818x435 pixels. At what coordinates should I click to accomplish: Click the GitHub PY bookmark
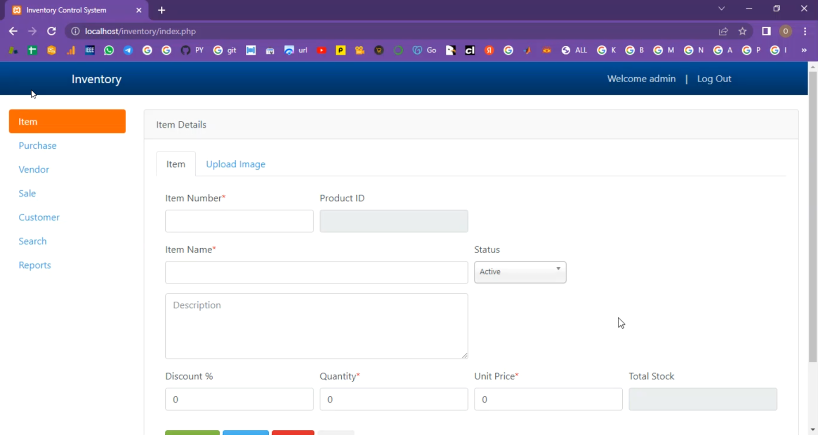click(x=191, y=50)
